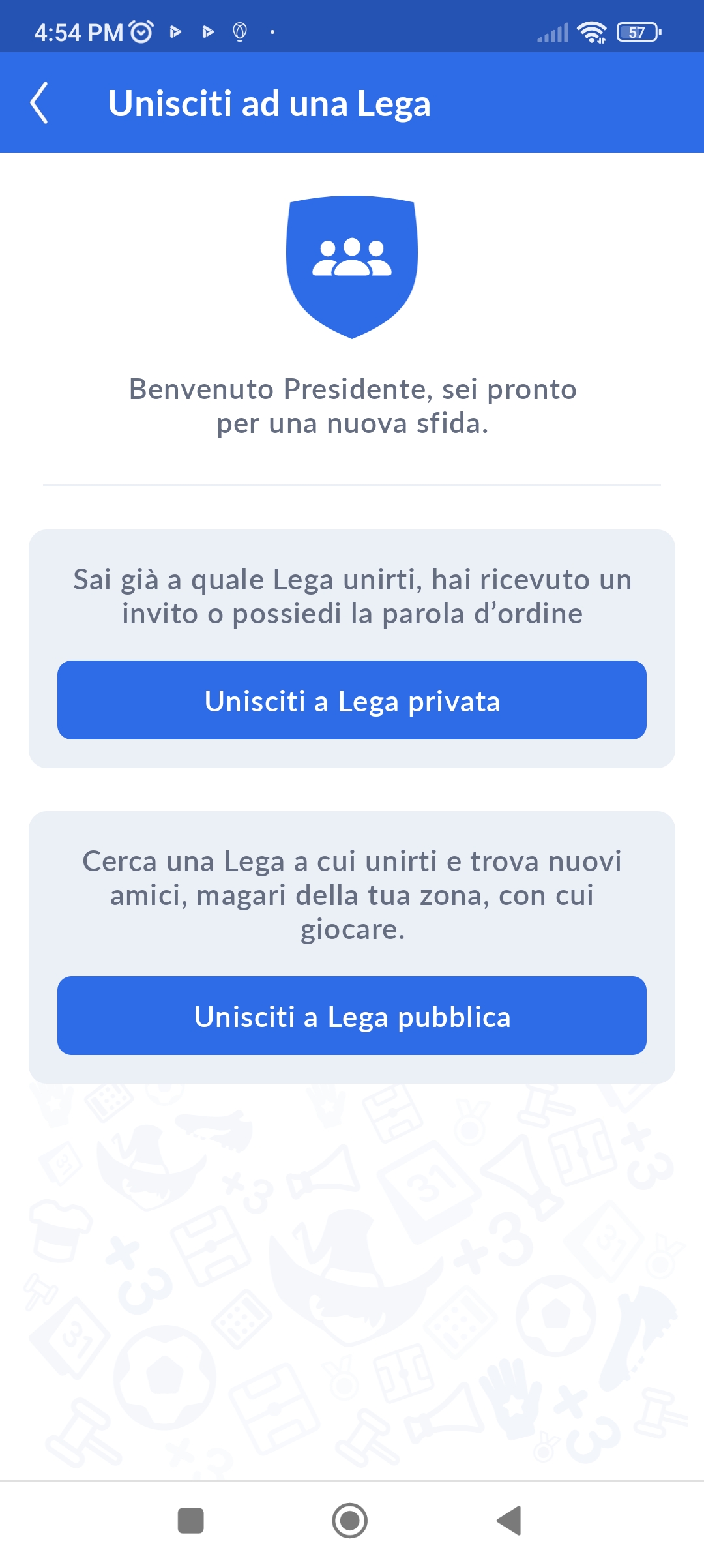The width and height of the screenshot is (704, 1565).
Task: Tap the 'Sai già a quale Lega' description
Action: click(x=352, y=596)
